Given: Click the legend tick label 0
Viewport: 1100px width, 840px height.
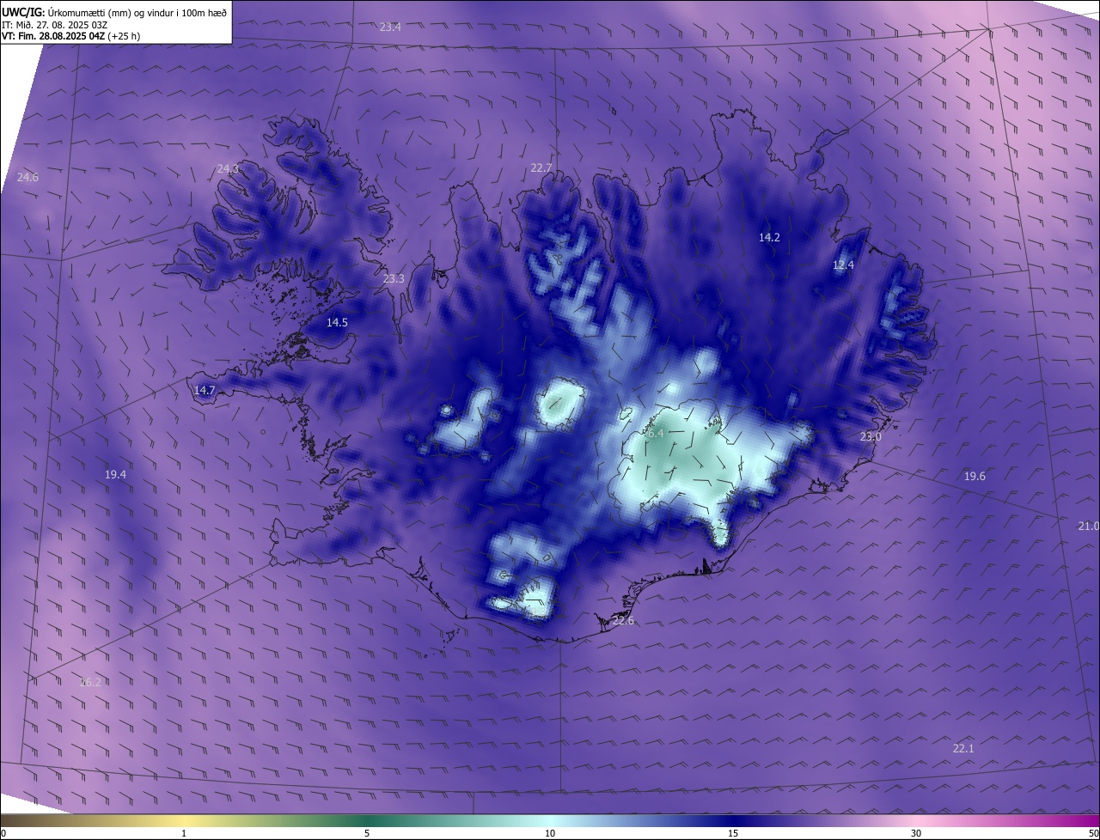Looking at the screenshot, I should 3,833.
